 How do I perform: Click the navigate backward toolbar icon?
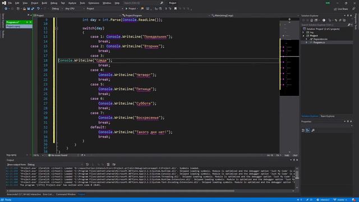point(6,9)
